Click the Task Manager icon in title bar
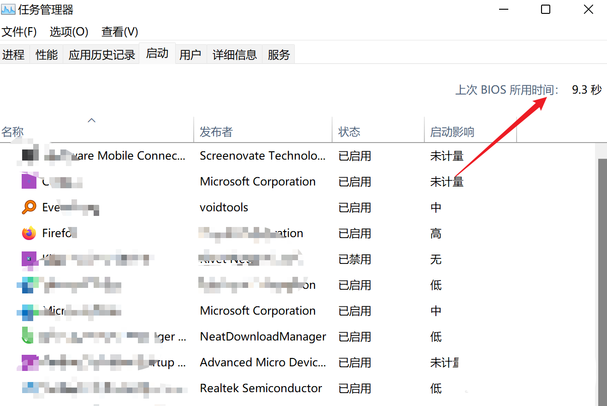This screenshot has height=406, width=607. (x=8, y=8)
